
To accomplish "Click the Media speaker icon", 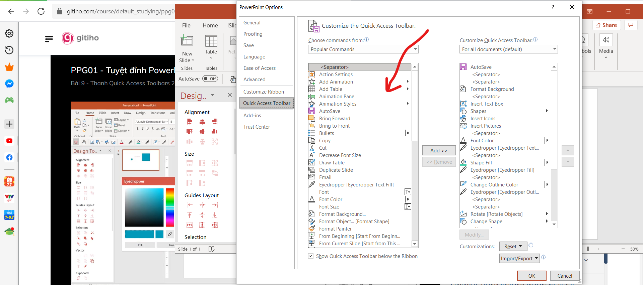I will tap(606, 40).
